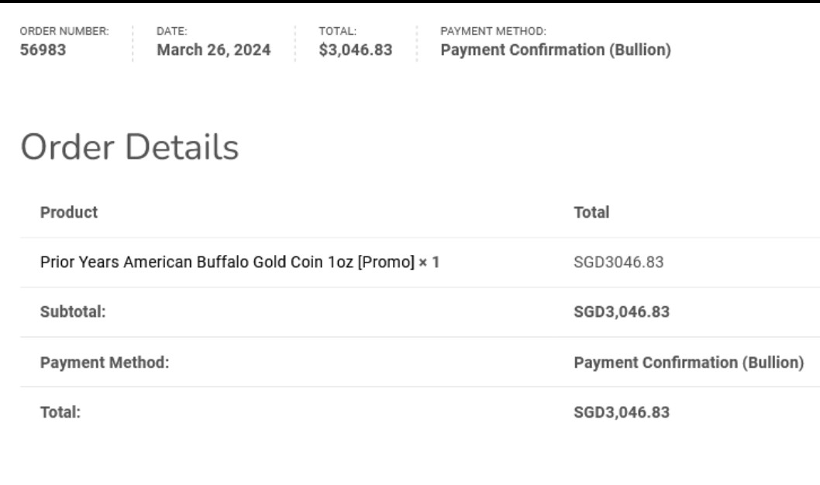Click the Subtotal amount SGD3,046.83

(622, 312)
